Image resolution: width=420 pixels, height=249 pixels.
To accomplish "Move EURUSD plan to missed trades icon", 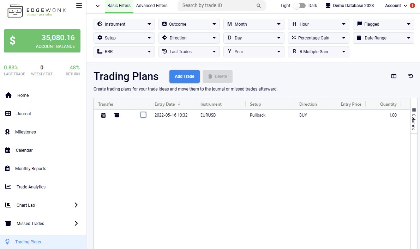I will click(117, 115).
